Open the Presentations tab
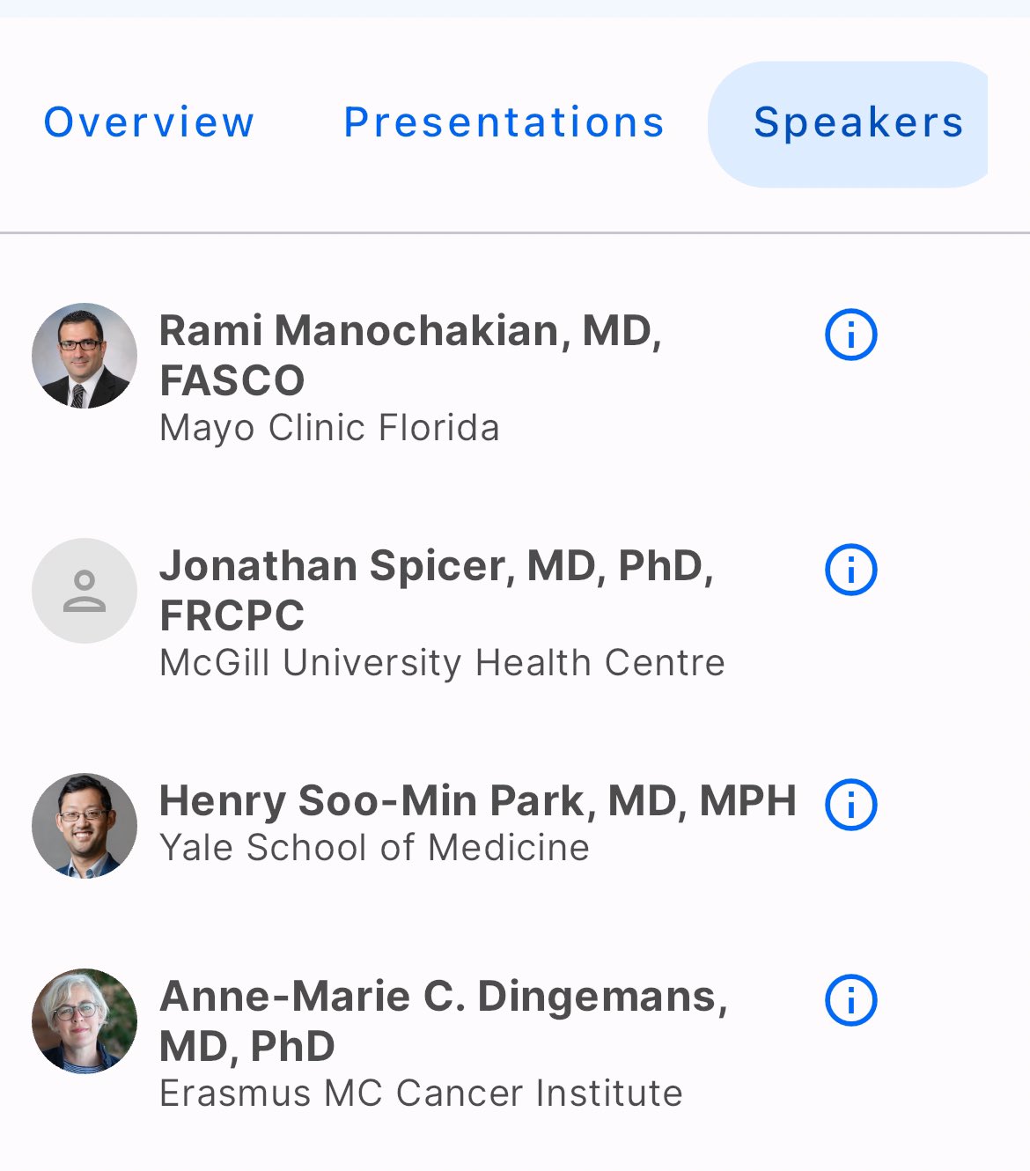Viewport: 1030px width, 1171px height. pyautogui.click(x=504, y=122)
